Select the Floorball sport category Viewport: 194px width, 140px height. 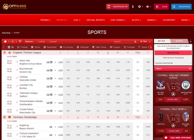pyautogui.click(x=129, y=47)
